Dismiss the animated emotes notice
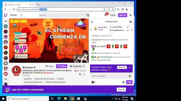 [x=130, y=67]
